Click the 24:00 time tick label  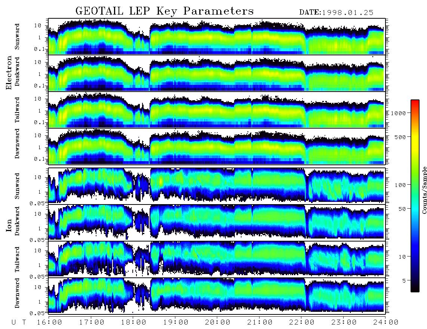click(385, 322)
